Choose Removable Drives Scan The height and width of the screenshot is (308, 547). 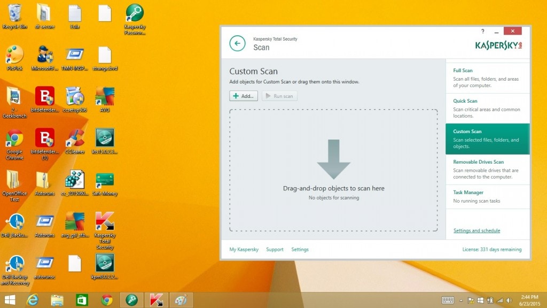[487, 170]
